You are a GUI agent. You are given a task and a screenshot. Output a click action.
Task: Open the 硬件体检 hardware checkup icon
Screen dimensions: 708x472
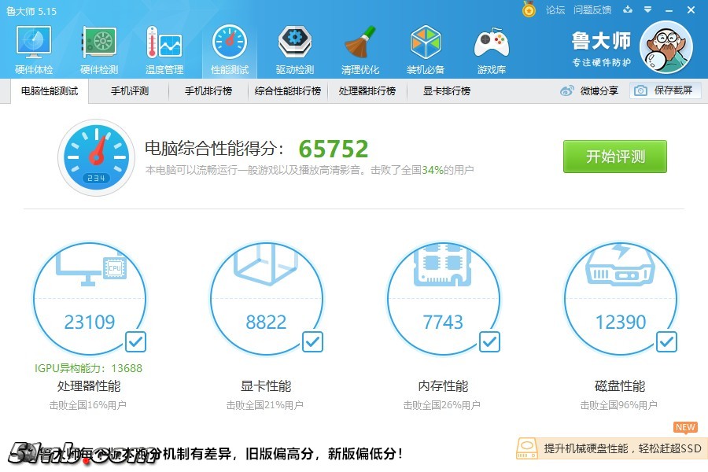tap(34, 49)
